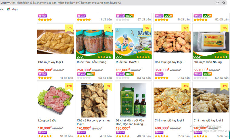230x139 pixels.
Task: Open the Maps bookmark
Action: click(x=12, y=9)
